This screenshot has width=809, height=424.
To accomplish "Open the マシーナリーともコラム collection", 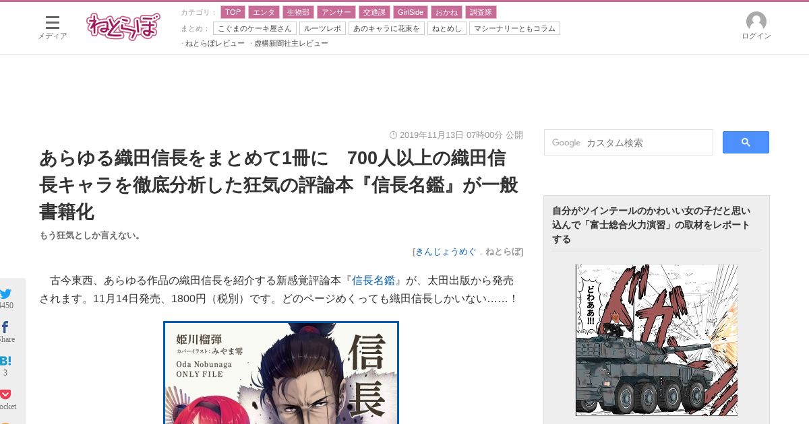I will point(514,28).
